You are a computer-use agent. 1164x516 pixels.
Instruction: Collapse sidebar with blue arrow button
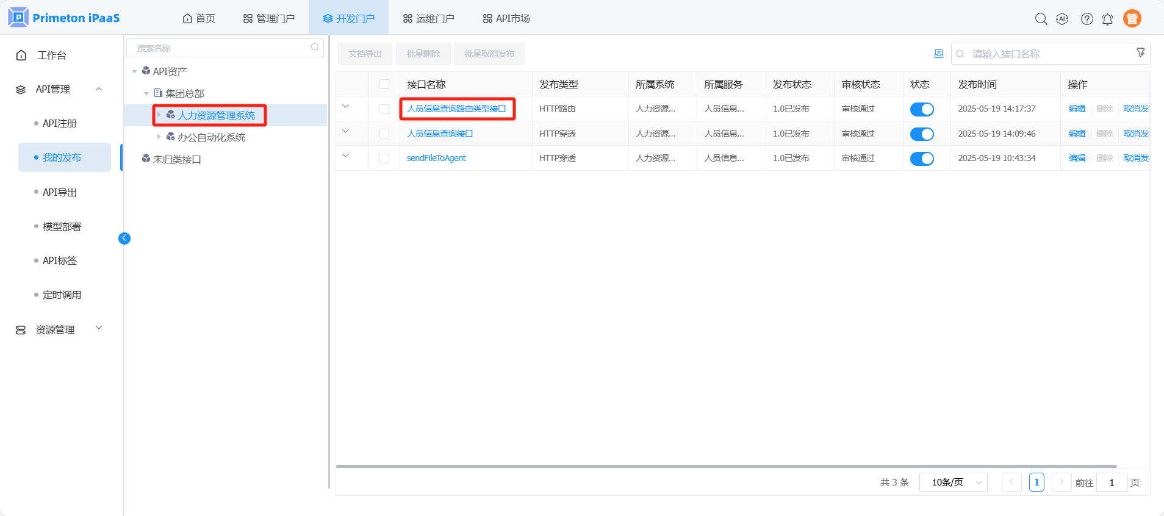pyautogui.click(x=124, y=238)
